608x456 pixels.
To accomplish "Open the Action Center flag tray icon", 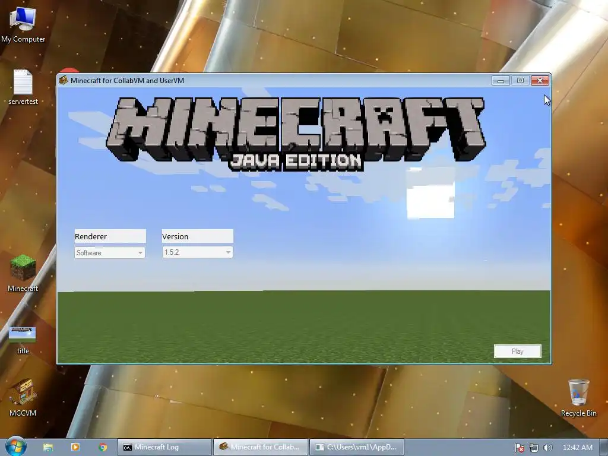I will tap(520, 448).
